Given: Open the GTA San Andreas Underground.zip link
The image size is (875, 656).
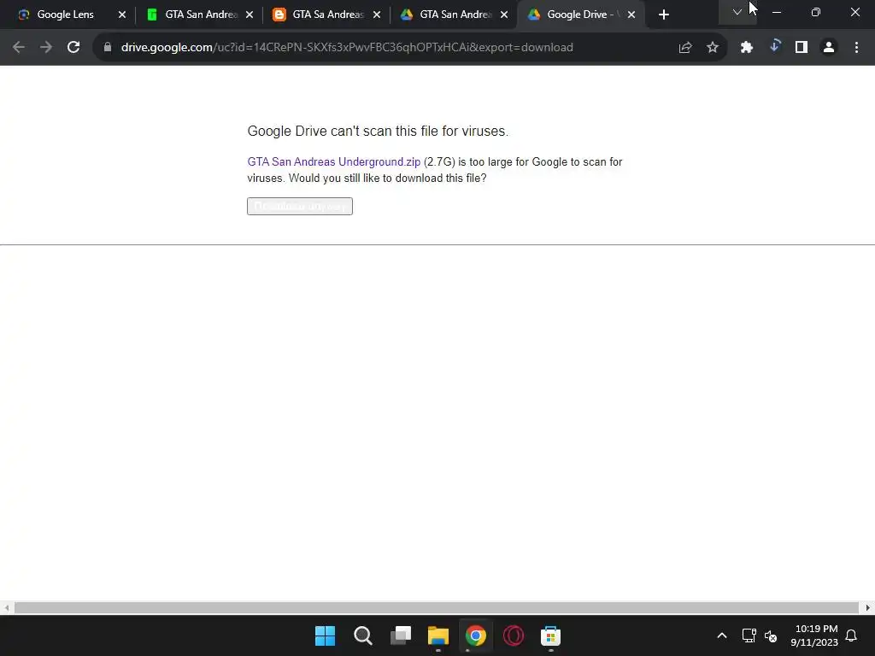Looking at the screenshot, I should tap(334, 161).
